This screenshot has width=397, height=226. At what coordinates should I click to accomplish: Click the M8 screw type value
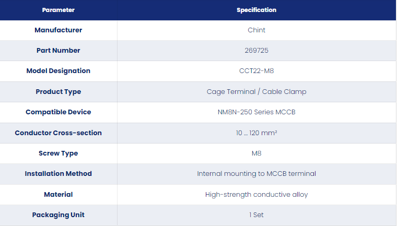pos(256,153)
